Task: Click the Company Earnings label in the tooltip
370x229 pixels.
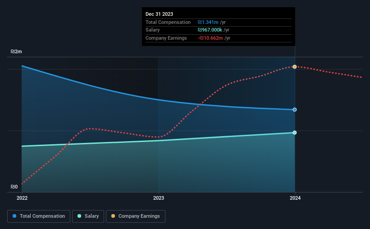Action: coord(166,38)
